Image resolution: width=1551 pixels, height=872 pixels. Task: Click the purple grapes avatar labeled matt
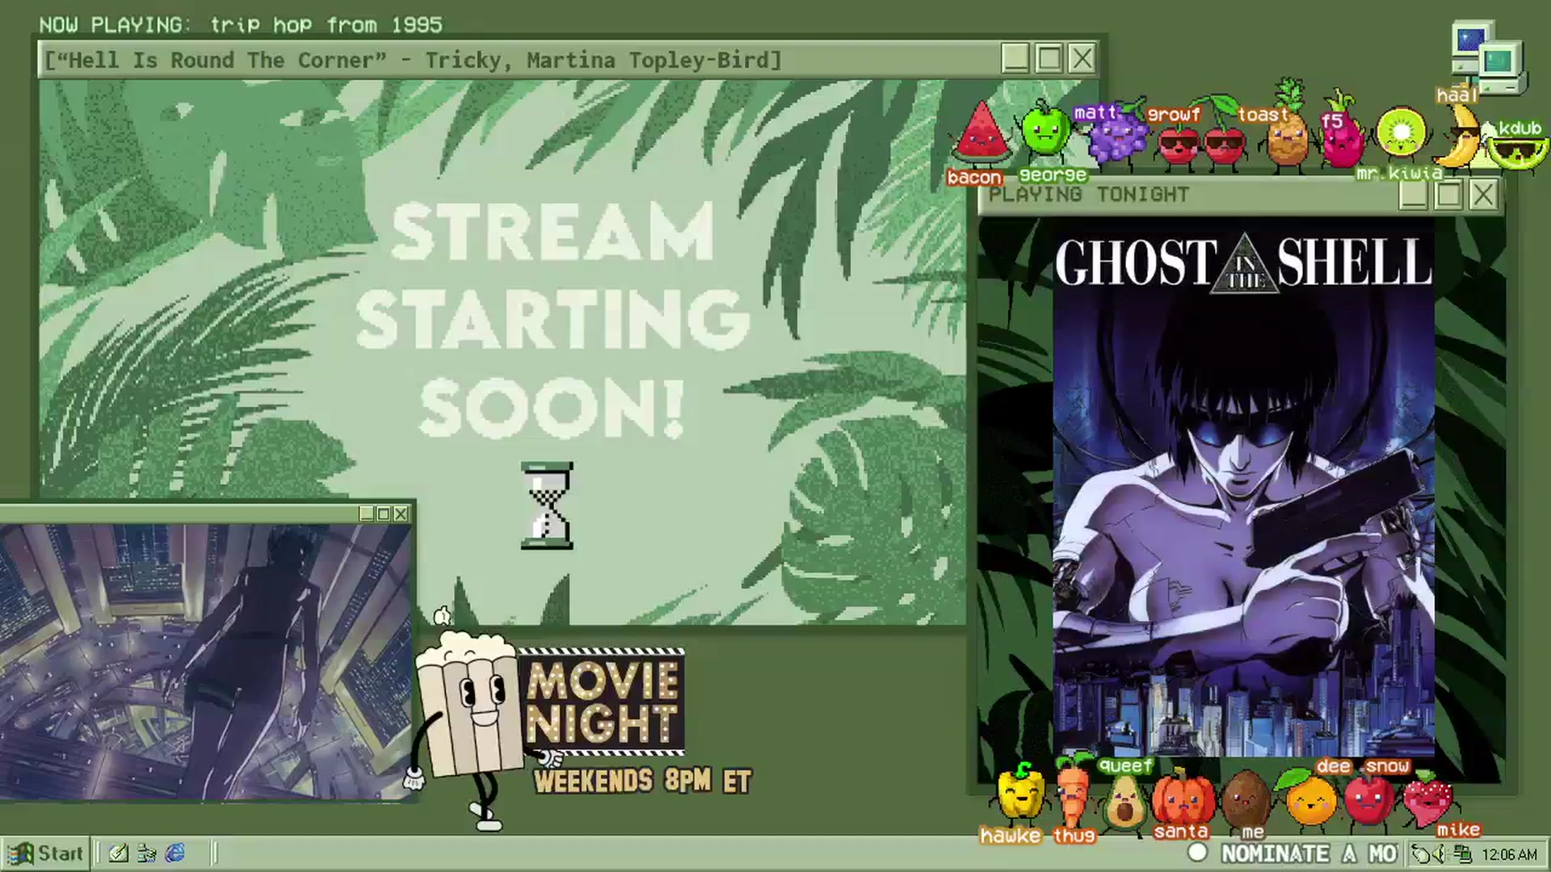click(x=1117, y=136)
